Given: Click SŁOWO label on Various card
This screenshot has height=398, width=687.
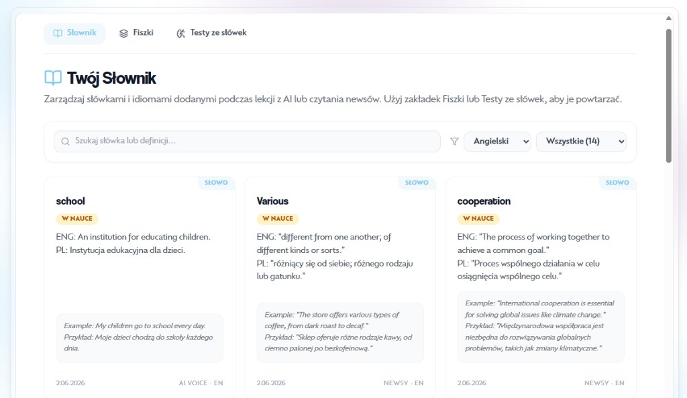Looking at the screenshot, I should coord(417,183).
